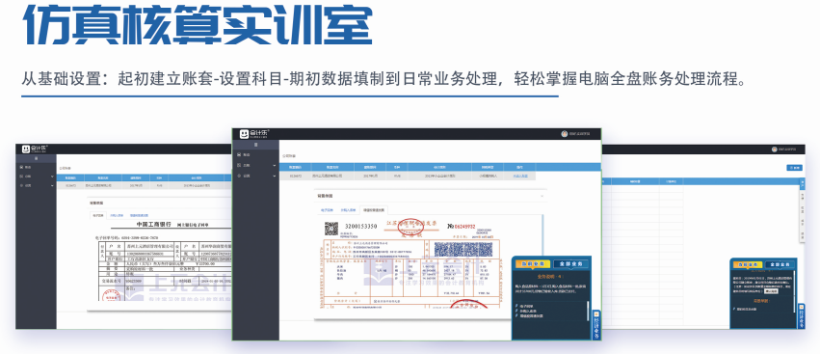Image resolution: width=820 pixels, height=354 pixels.
Task: Select 全部业务 tab in right window panel
Action: (x=780, y=265)
